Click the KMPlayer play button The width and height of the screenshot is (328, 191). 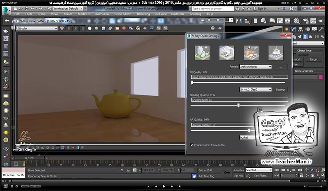[x=164, y=186]
